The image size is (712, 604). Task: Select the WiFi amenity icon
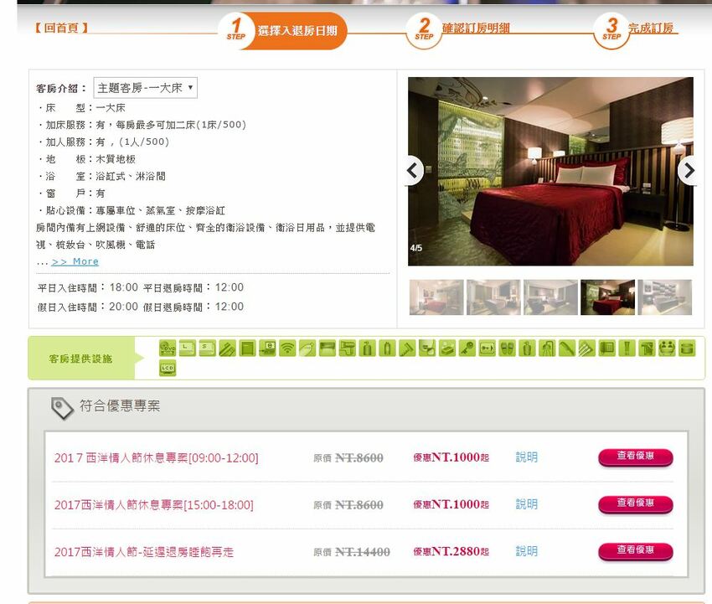pos(286,348)
